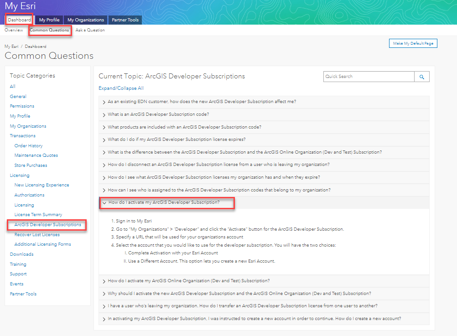This screenshot has width=457, height=336.
Task: Select top-level Licensing topic category
Action: click(20, 176)
